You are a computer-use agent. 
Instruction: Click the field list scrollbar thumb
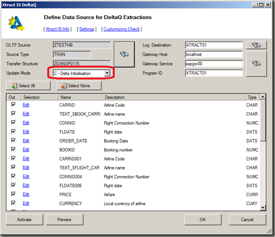(263, 121)
